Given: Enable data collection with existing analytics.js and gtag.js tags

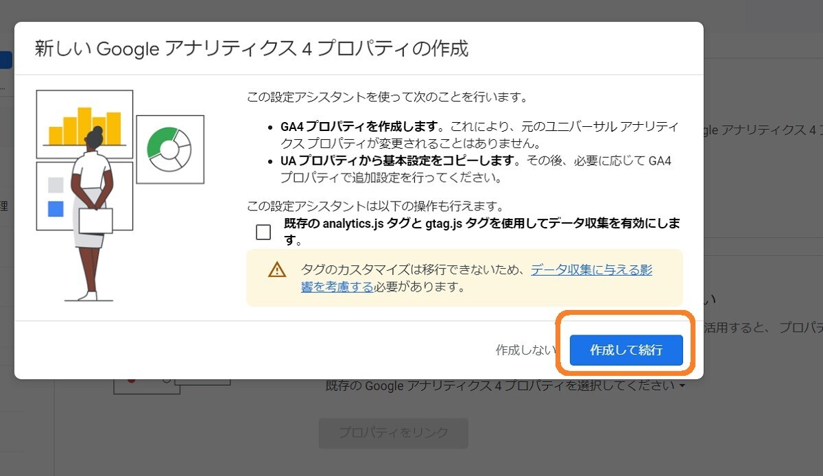Looking at the screenshot, I should (263, 232).
